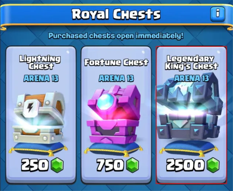The image size is (233, 191).
Task: Open the info button in the header
Action: click(x=217, y=14)
